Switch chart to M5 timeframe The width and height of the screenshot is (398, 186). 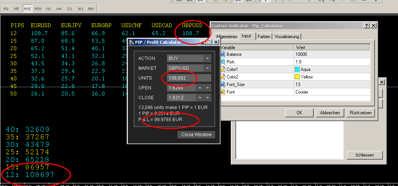point(17,9)
